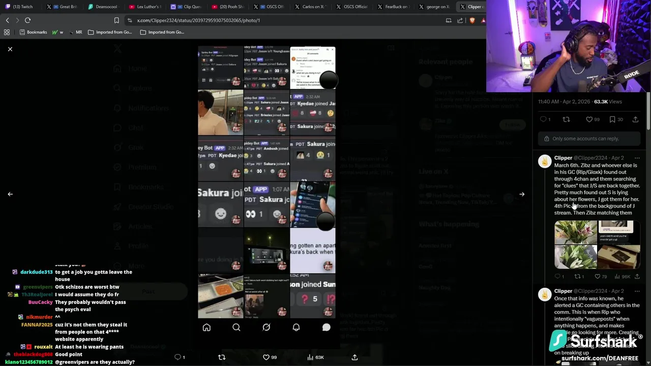651x366 pixels.
Task: Open Clipper's avatar on March 6th reply
Action: click(x=545, y=162)
